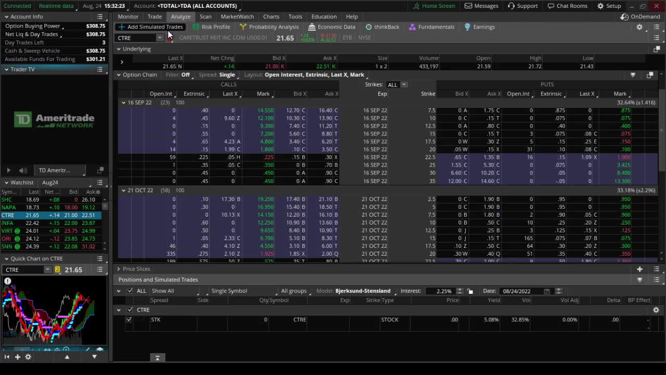Open Quick Chart panel menu icon
The height and width of the screenshot is (375, 666).
100,258
